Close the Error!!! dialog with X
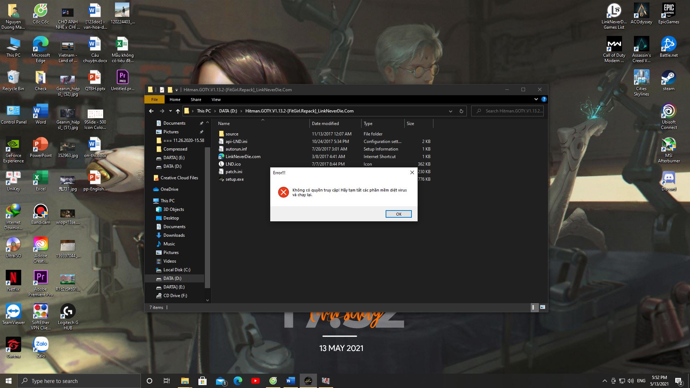Image resolution: width=690 pixels, height=388 pixels. tap(412, 172)
